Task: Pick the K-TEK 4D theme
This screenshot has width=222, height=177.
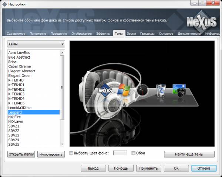Action: click(34, 80)
